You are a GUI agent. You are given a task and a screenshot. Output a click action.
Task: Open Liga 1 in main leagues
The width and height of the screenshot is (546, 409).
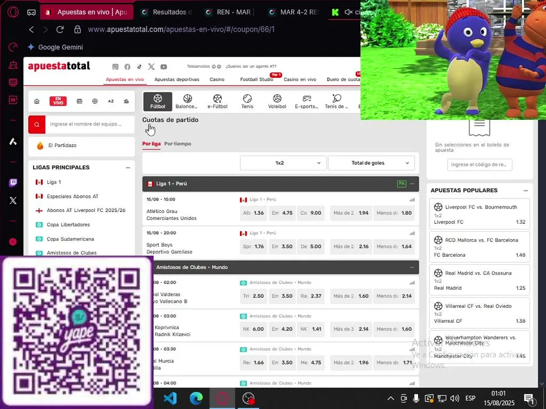pyautogui.click(x=53, y=182)
